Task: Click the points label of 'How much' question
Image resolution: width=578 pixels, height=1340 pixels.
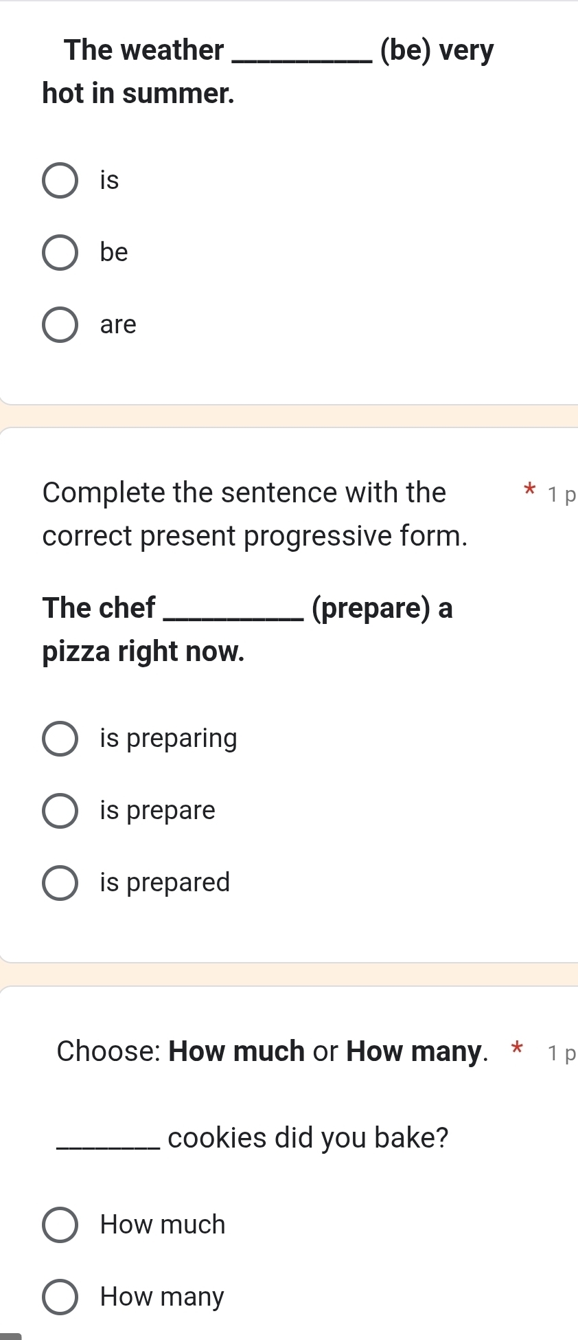Action: [563, 1054]
